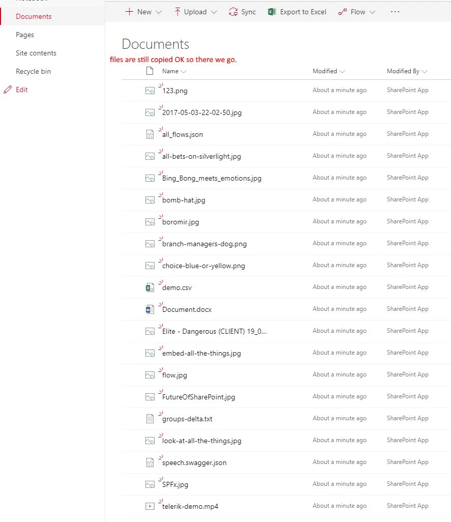Click the video icon beside telerik-demo.mp4
Viewport: 451px width, 522px height.
coord(149,506)
